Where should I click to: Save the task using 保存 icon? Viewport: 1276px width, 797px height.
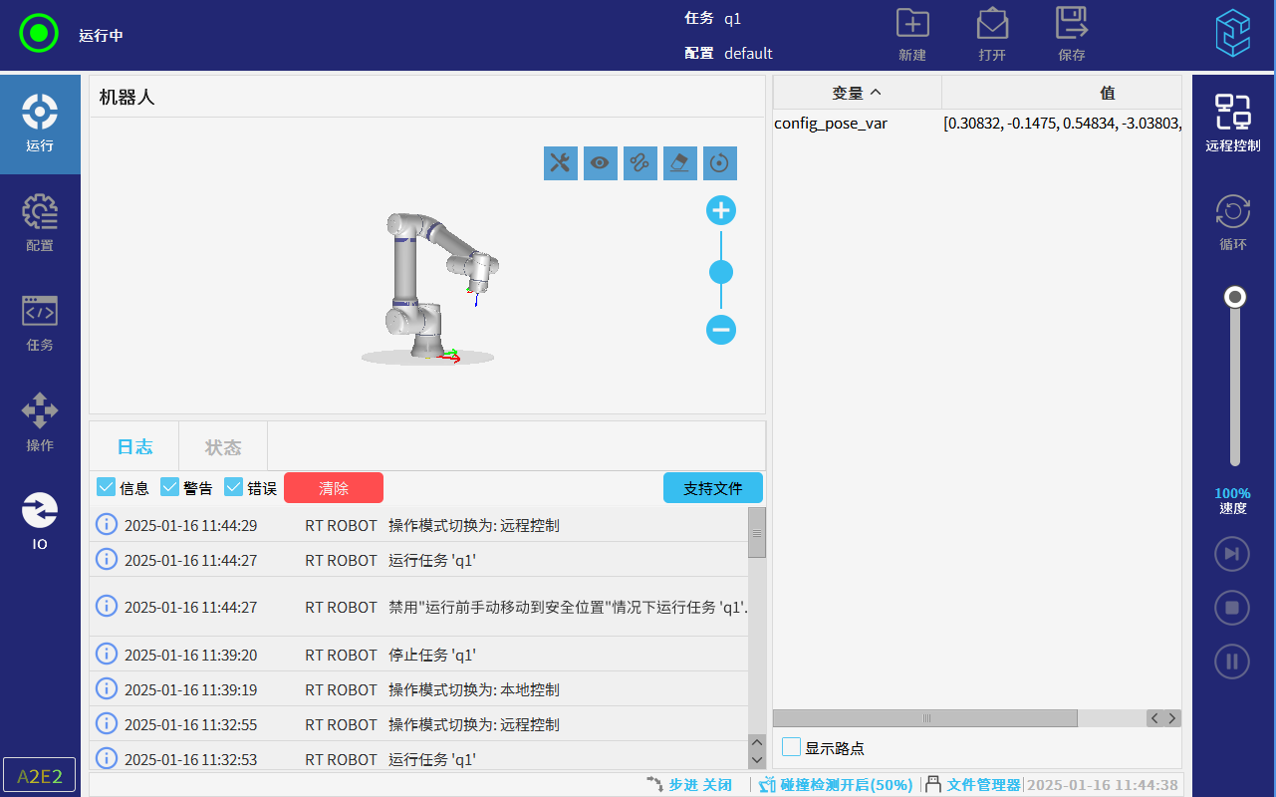click(x=1072, y=34)
